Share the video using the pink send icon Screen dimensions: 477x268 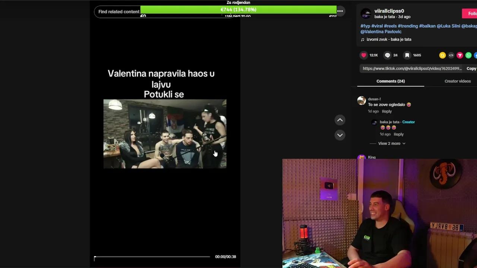(459, 55)
